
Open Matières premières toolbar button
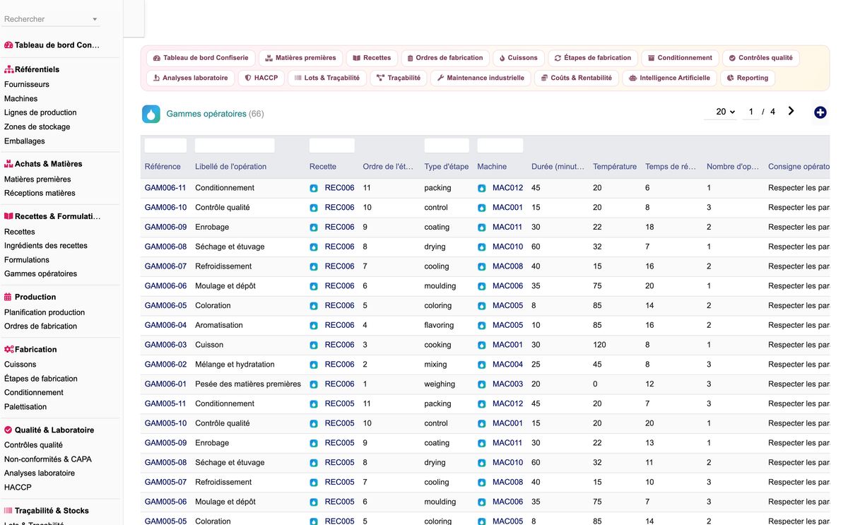(301, 58)
